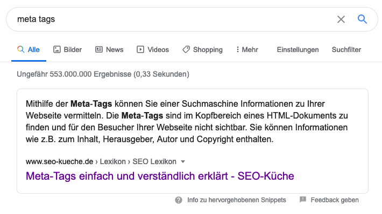The image size is (382, 214).
Task: Open Info zu hervorgehobenen Snippets link
Action: (237, 200)
